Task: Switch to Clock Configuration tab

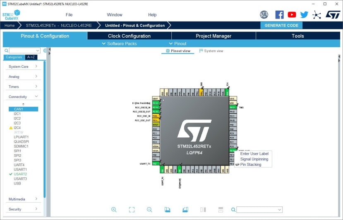Action: [129, 36]
